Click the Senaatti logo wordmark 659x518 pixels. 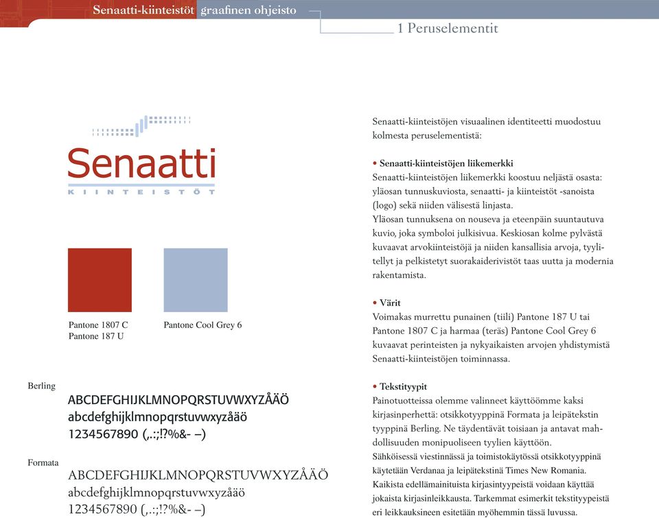click(141, 163)
